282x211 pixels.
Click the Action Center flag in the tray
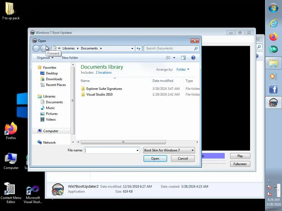(269, 187)
